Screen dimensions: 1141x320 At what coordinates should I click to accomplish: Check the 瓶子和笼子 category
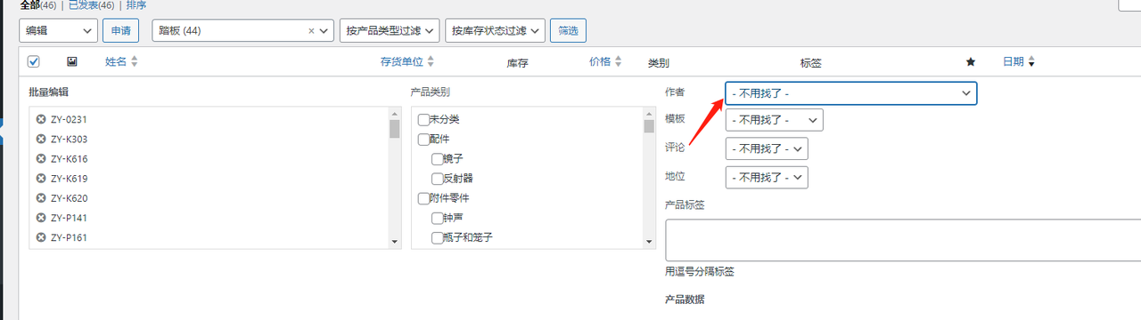[437, 237]
